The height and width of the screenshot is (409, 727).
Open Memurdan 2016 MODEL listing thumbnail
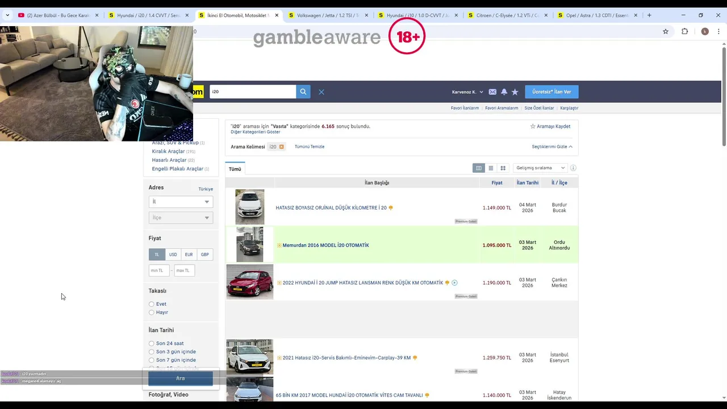coord(250,244)
